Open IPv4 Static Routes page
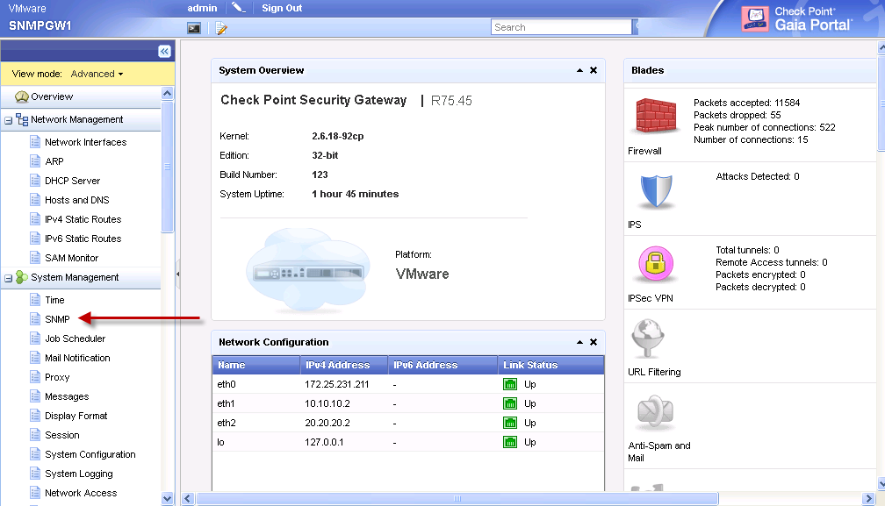This screenshot has width=885, height=506. (x=83, y=219)
